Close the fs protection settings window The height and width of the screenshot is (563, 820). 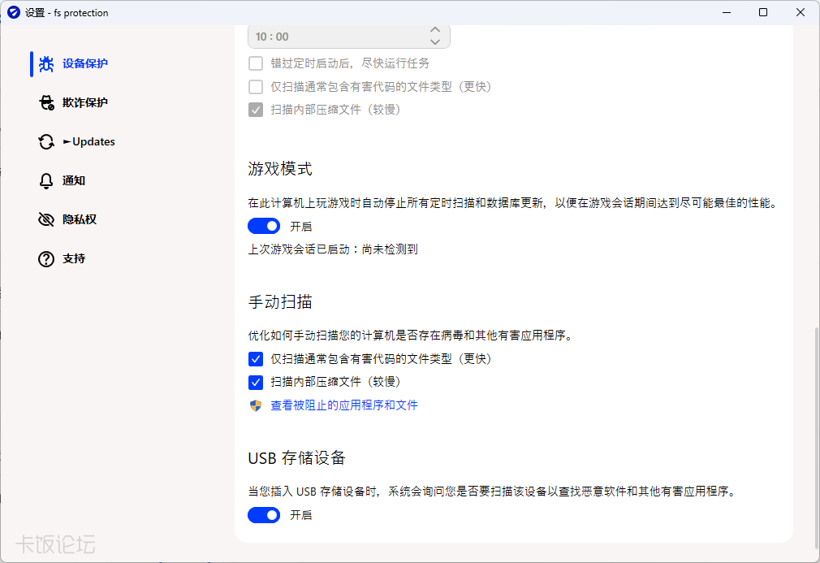click(801, 12)
